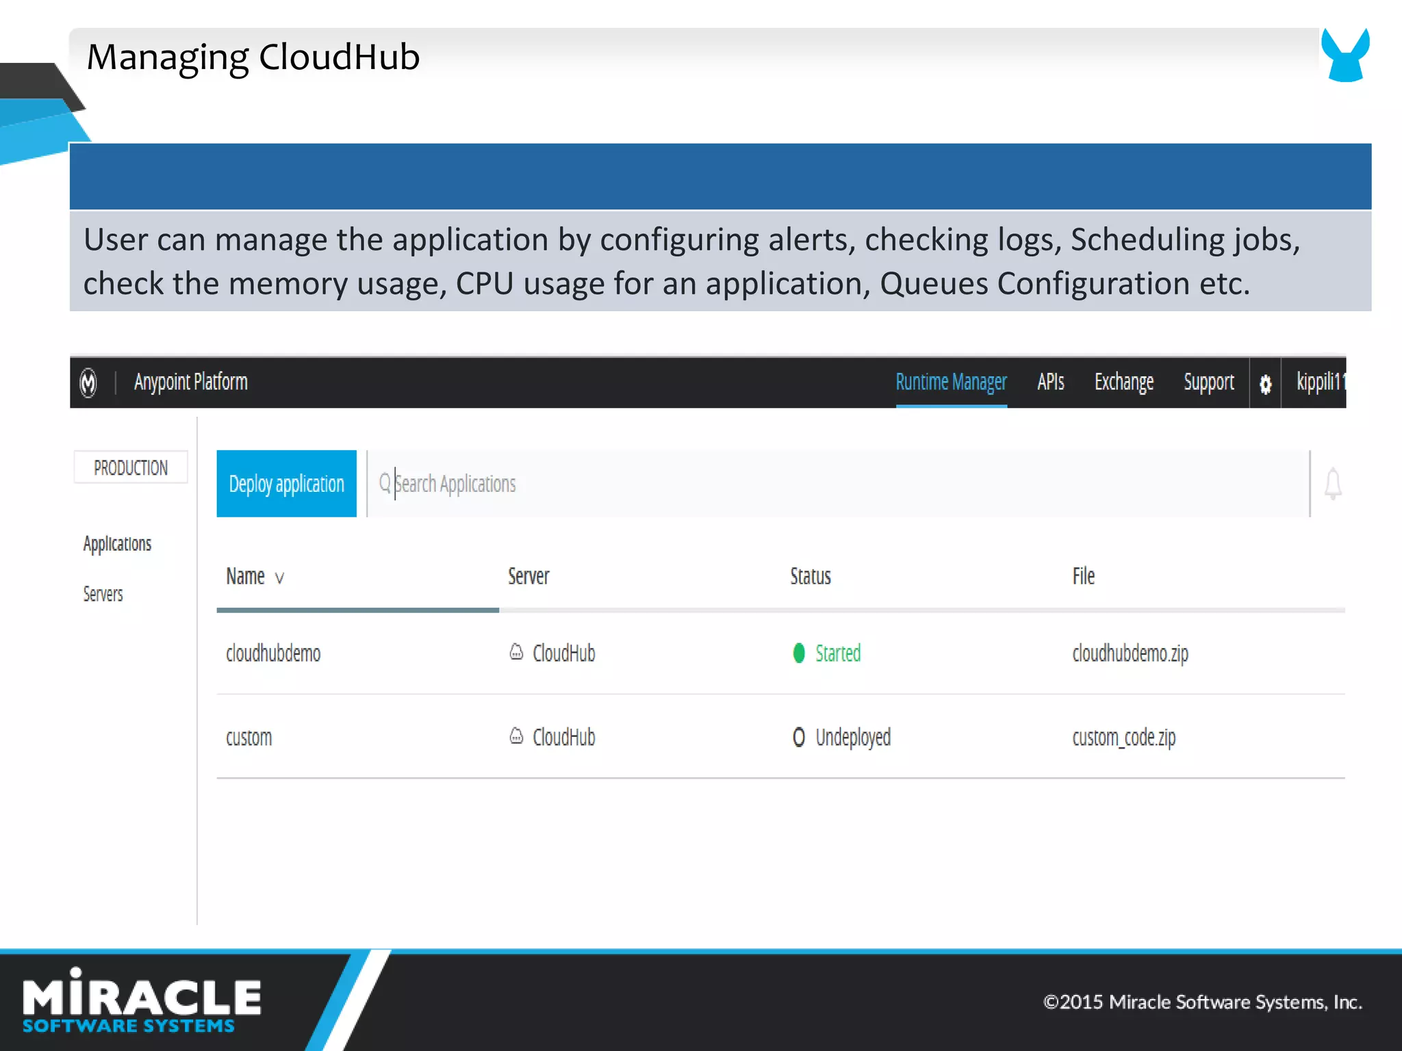Click the Status column header

(810, 576)
